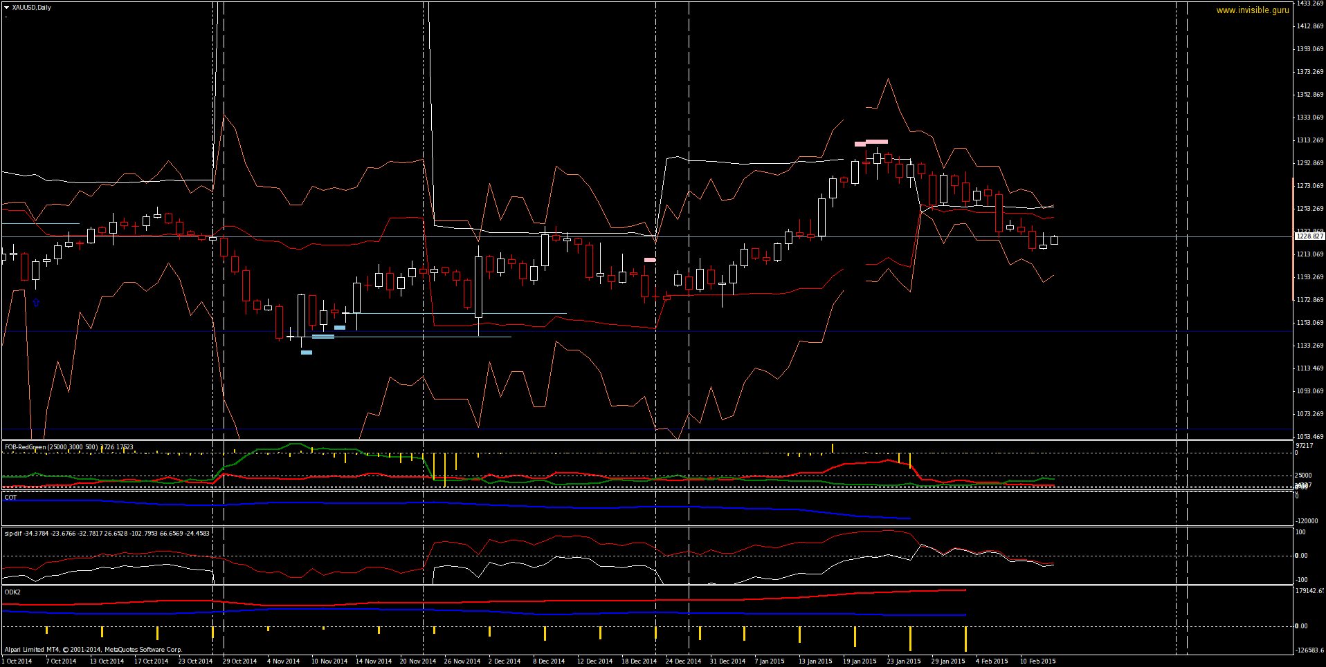
Task: Click the 1193.269 price scale value
Action: coord(1309,277)
